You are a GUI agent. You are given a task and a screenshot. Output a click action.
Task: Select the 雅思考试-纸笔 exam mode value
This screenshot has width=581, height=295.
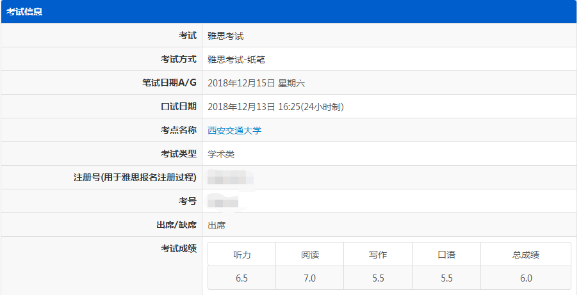point(236,60)
